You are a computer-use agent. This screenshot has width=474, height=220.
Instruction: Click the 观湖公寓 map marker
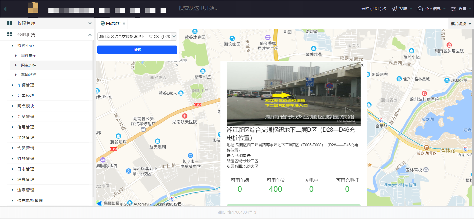coord(447,80)
